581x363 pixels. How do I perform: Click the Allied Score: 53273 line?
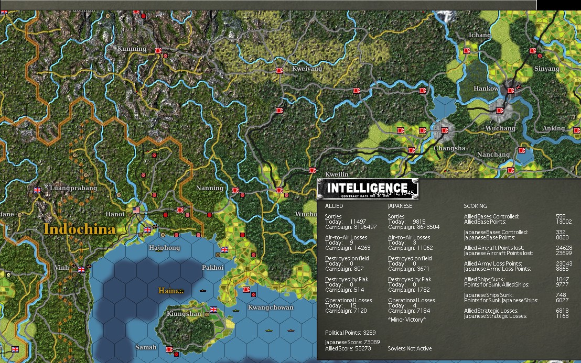[348, 348]
